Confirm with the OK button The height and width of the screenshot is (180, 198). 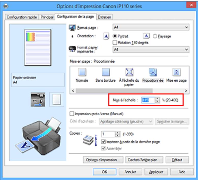tap(105, 172)
